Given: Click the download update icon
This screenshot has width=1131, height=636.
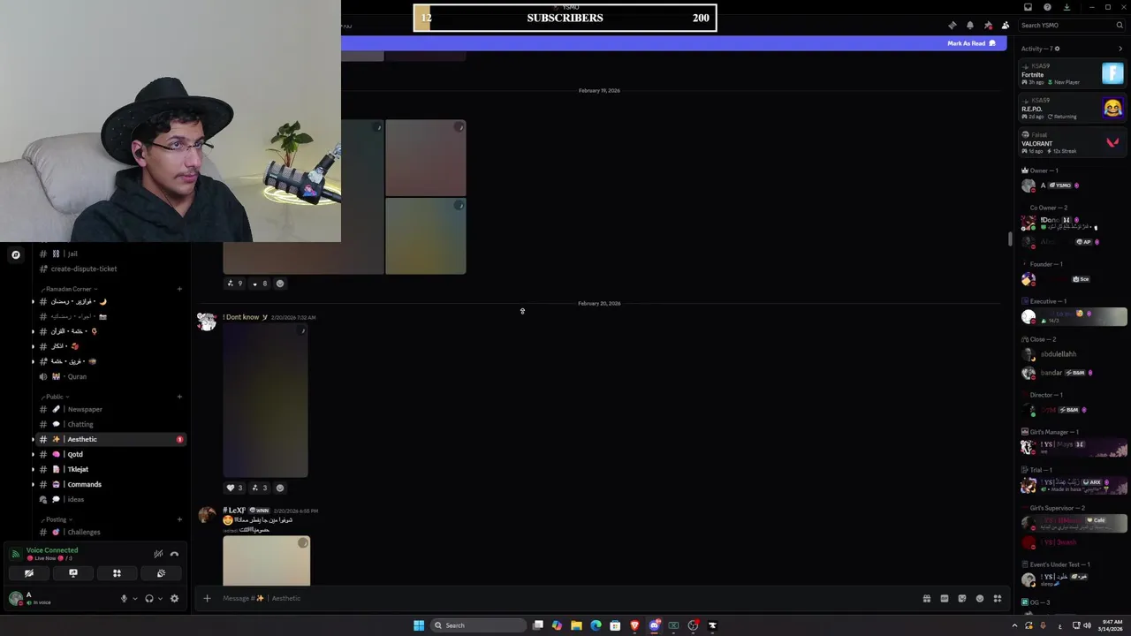Looking at the screenshot, I should click(x=1066, y=7).
